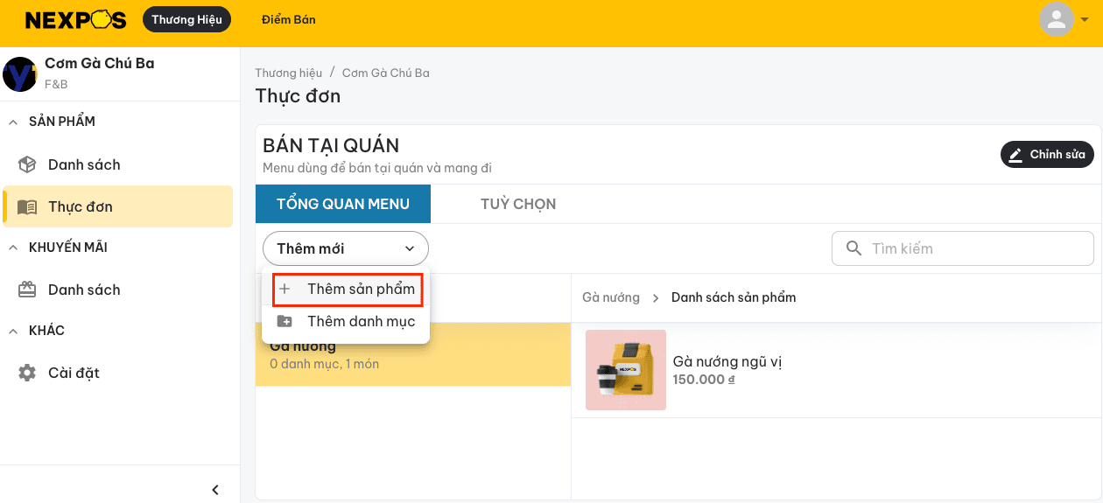
Task: Open the user avatar menu
Action: click(1057, 19)
